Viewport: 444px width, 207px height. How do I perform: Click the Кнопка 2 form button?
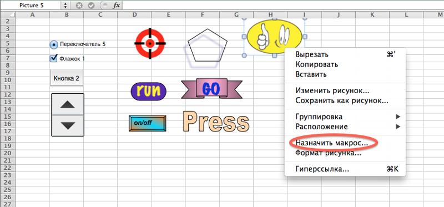[x=67, y=78]
